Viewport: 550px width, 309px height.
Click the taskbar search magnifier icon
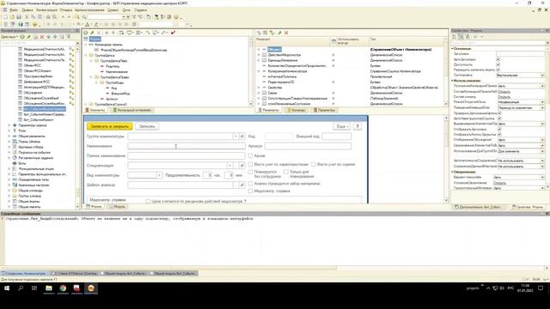21,288
